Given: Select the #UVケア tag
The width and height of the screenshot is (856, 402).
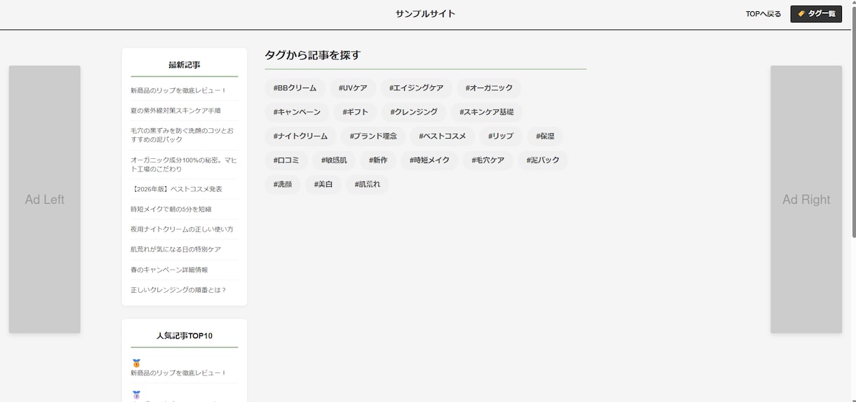Looking at the screenshot, I should tap(353, 88).
